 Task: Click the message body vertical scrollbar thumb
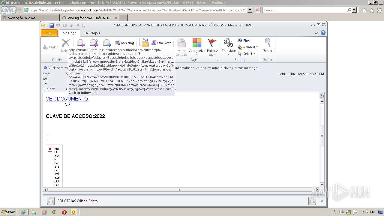pos(322,136)
